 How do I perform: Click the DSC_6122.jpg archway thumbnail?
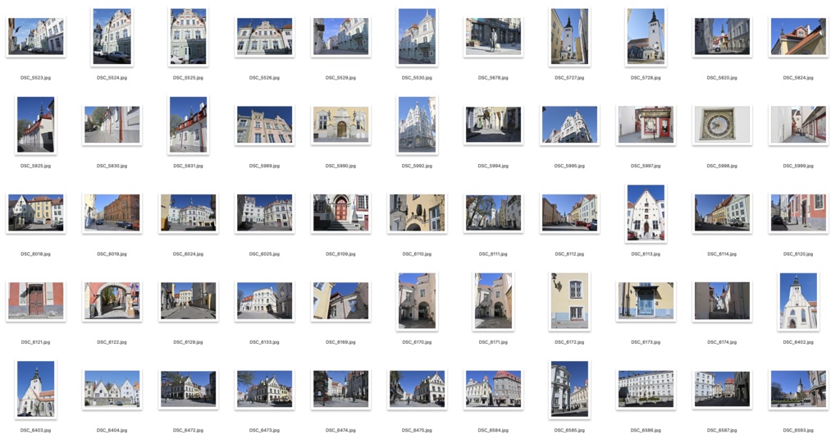pos(112,301)
